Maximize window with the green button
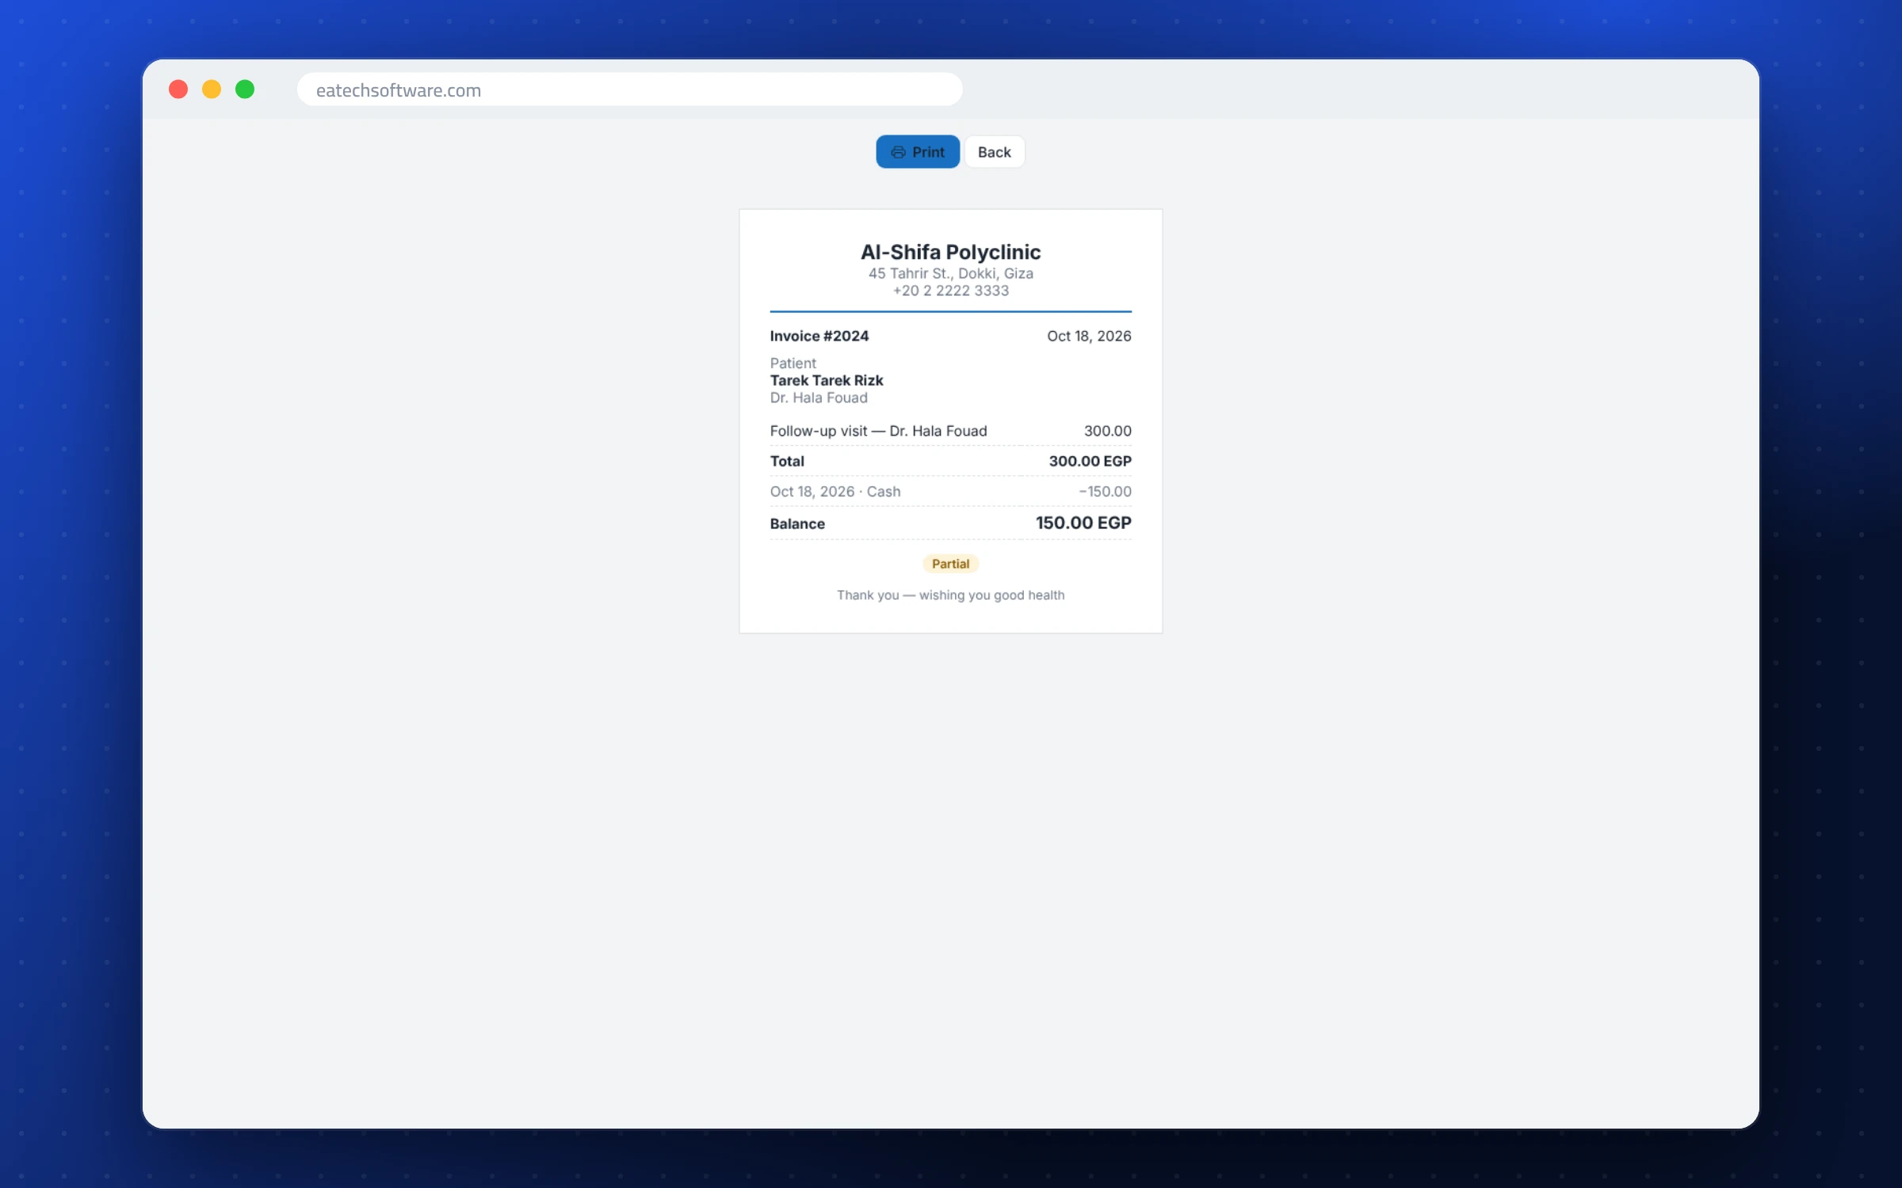Viewport: 1902px width, 1188px height. [x=245, y=89]
